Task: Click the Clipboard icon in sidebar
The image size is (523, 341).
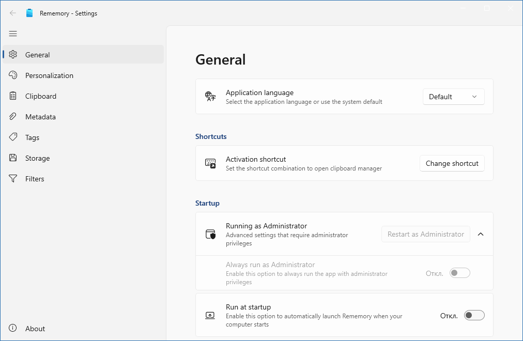Action: click(x=13, y=96)
